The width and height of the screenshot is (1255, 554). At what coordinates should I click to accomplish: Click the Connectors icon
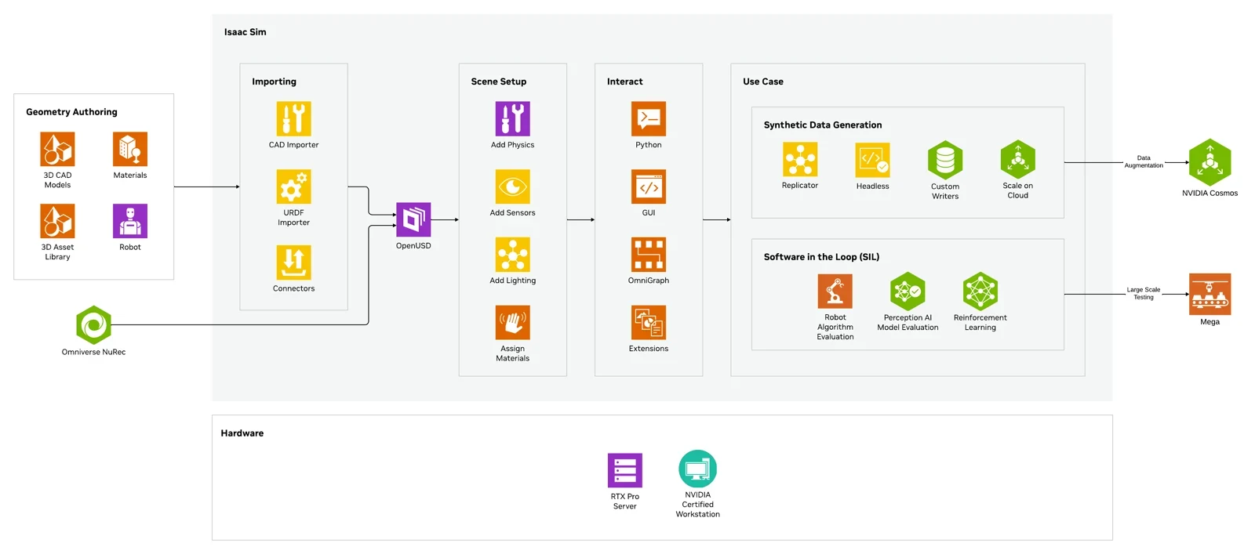293,263
